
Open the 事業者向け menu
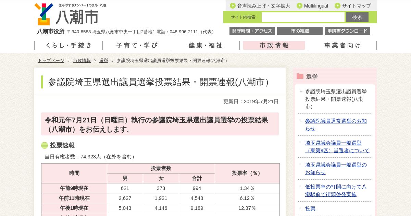(342, 45)
